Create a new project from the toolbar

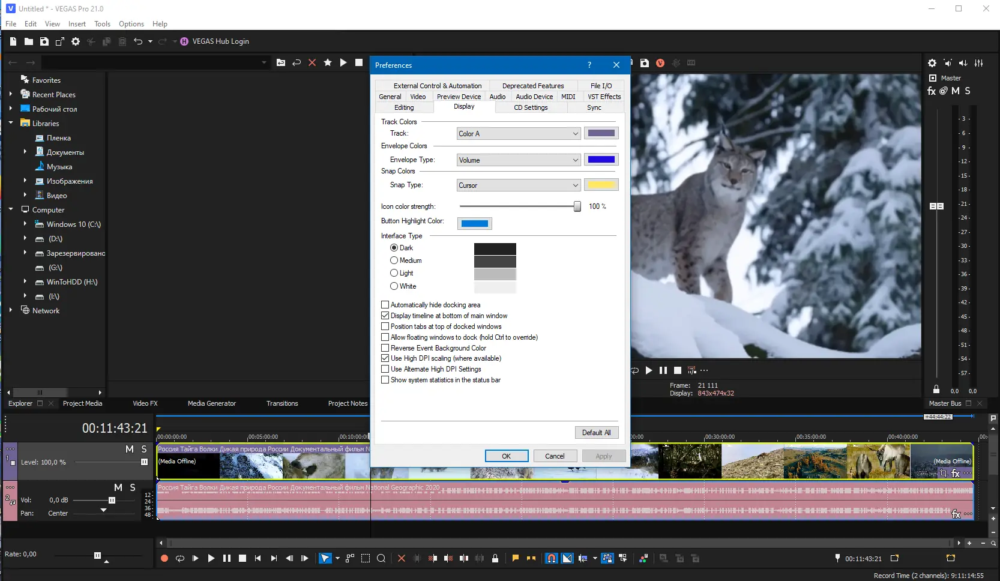pyautogui.click(x=13, y=41)
